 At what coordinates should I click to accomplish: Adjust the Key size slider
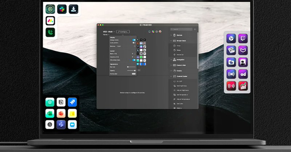point(131,67)
